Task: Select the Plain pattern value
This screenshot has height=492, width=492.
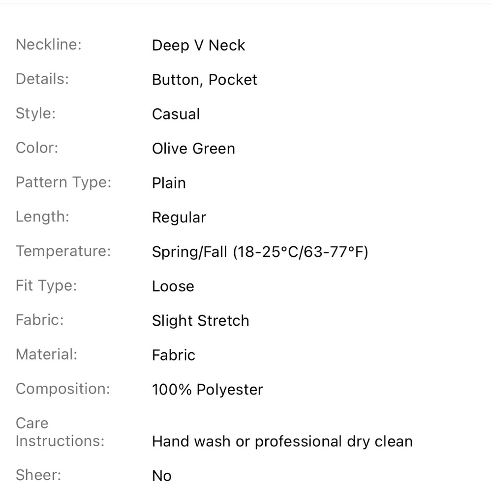Action: (x=169, y=183)
